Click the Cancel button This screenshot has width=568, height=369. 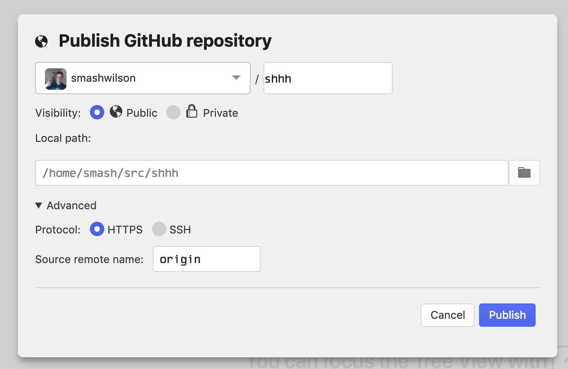[447, 315]
